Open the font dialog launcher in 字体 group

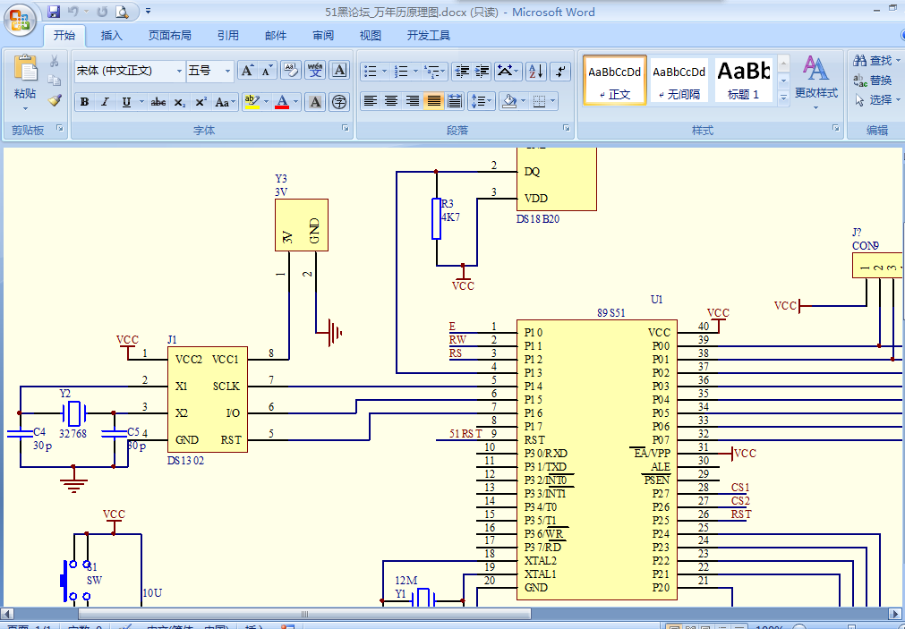[x=346, y=128]
